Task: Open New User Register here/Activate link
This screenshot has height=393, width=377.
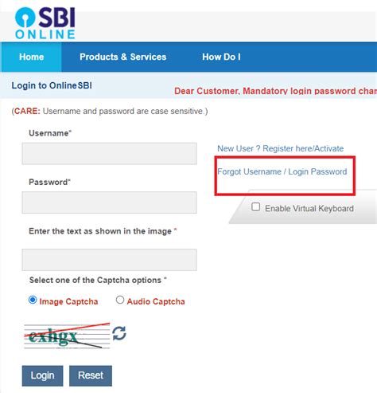Action: point(281,148)
